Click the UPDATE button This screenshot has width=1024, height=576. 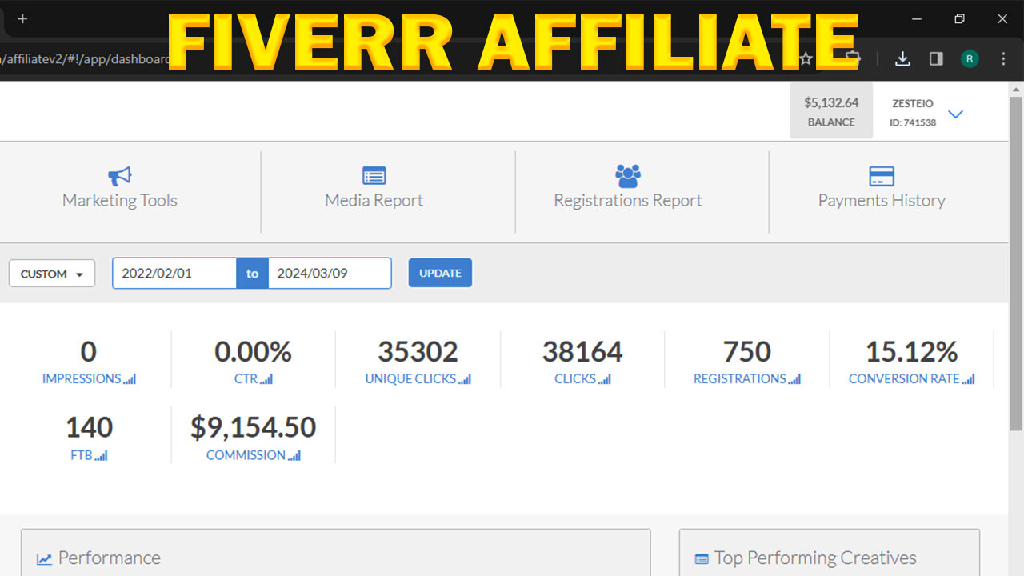[440, 273]
